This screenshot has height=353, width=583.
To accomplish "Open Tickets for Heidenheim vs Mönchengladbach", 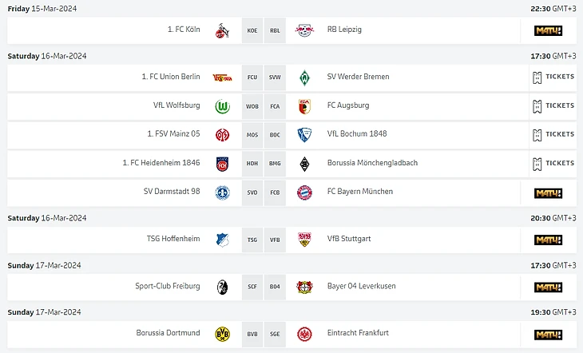I will (553, 163).
